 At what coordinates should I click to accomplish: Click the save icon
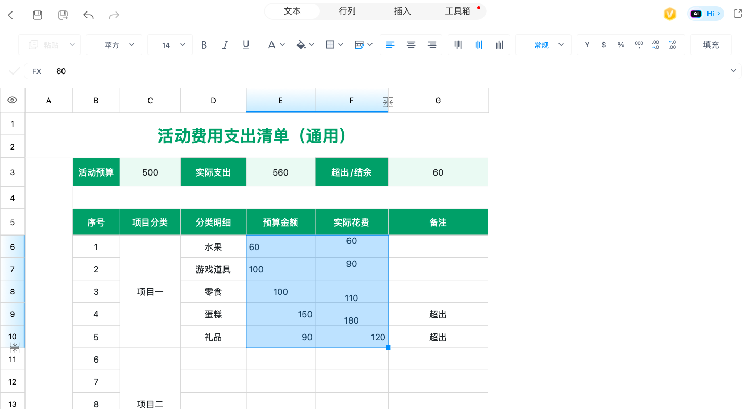(x=38, y=15)
